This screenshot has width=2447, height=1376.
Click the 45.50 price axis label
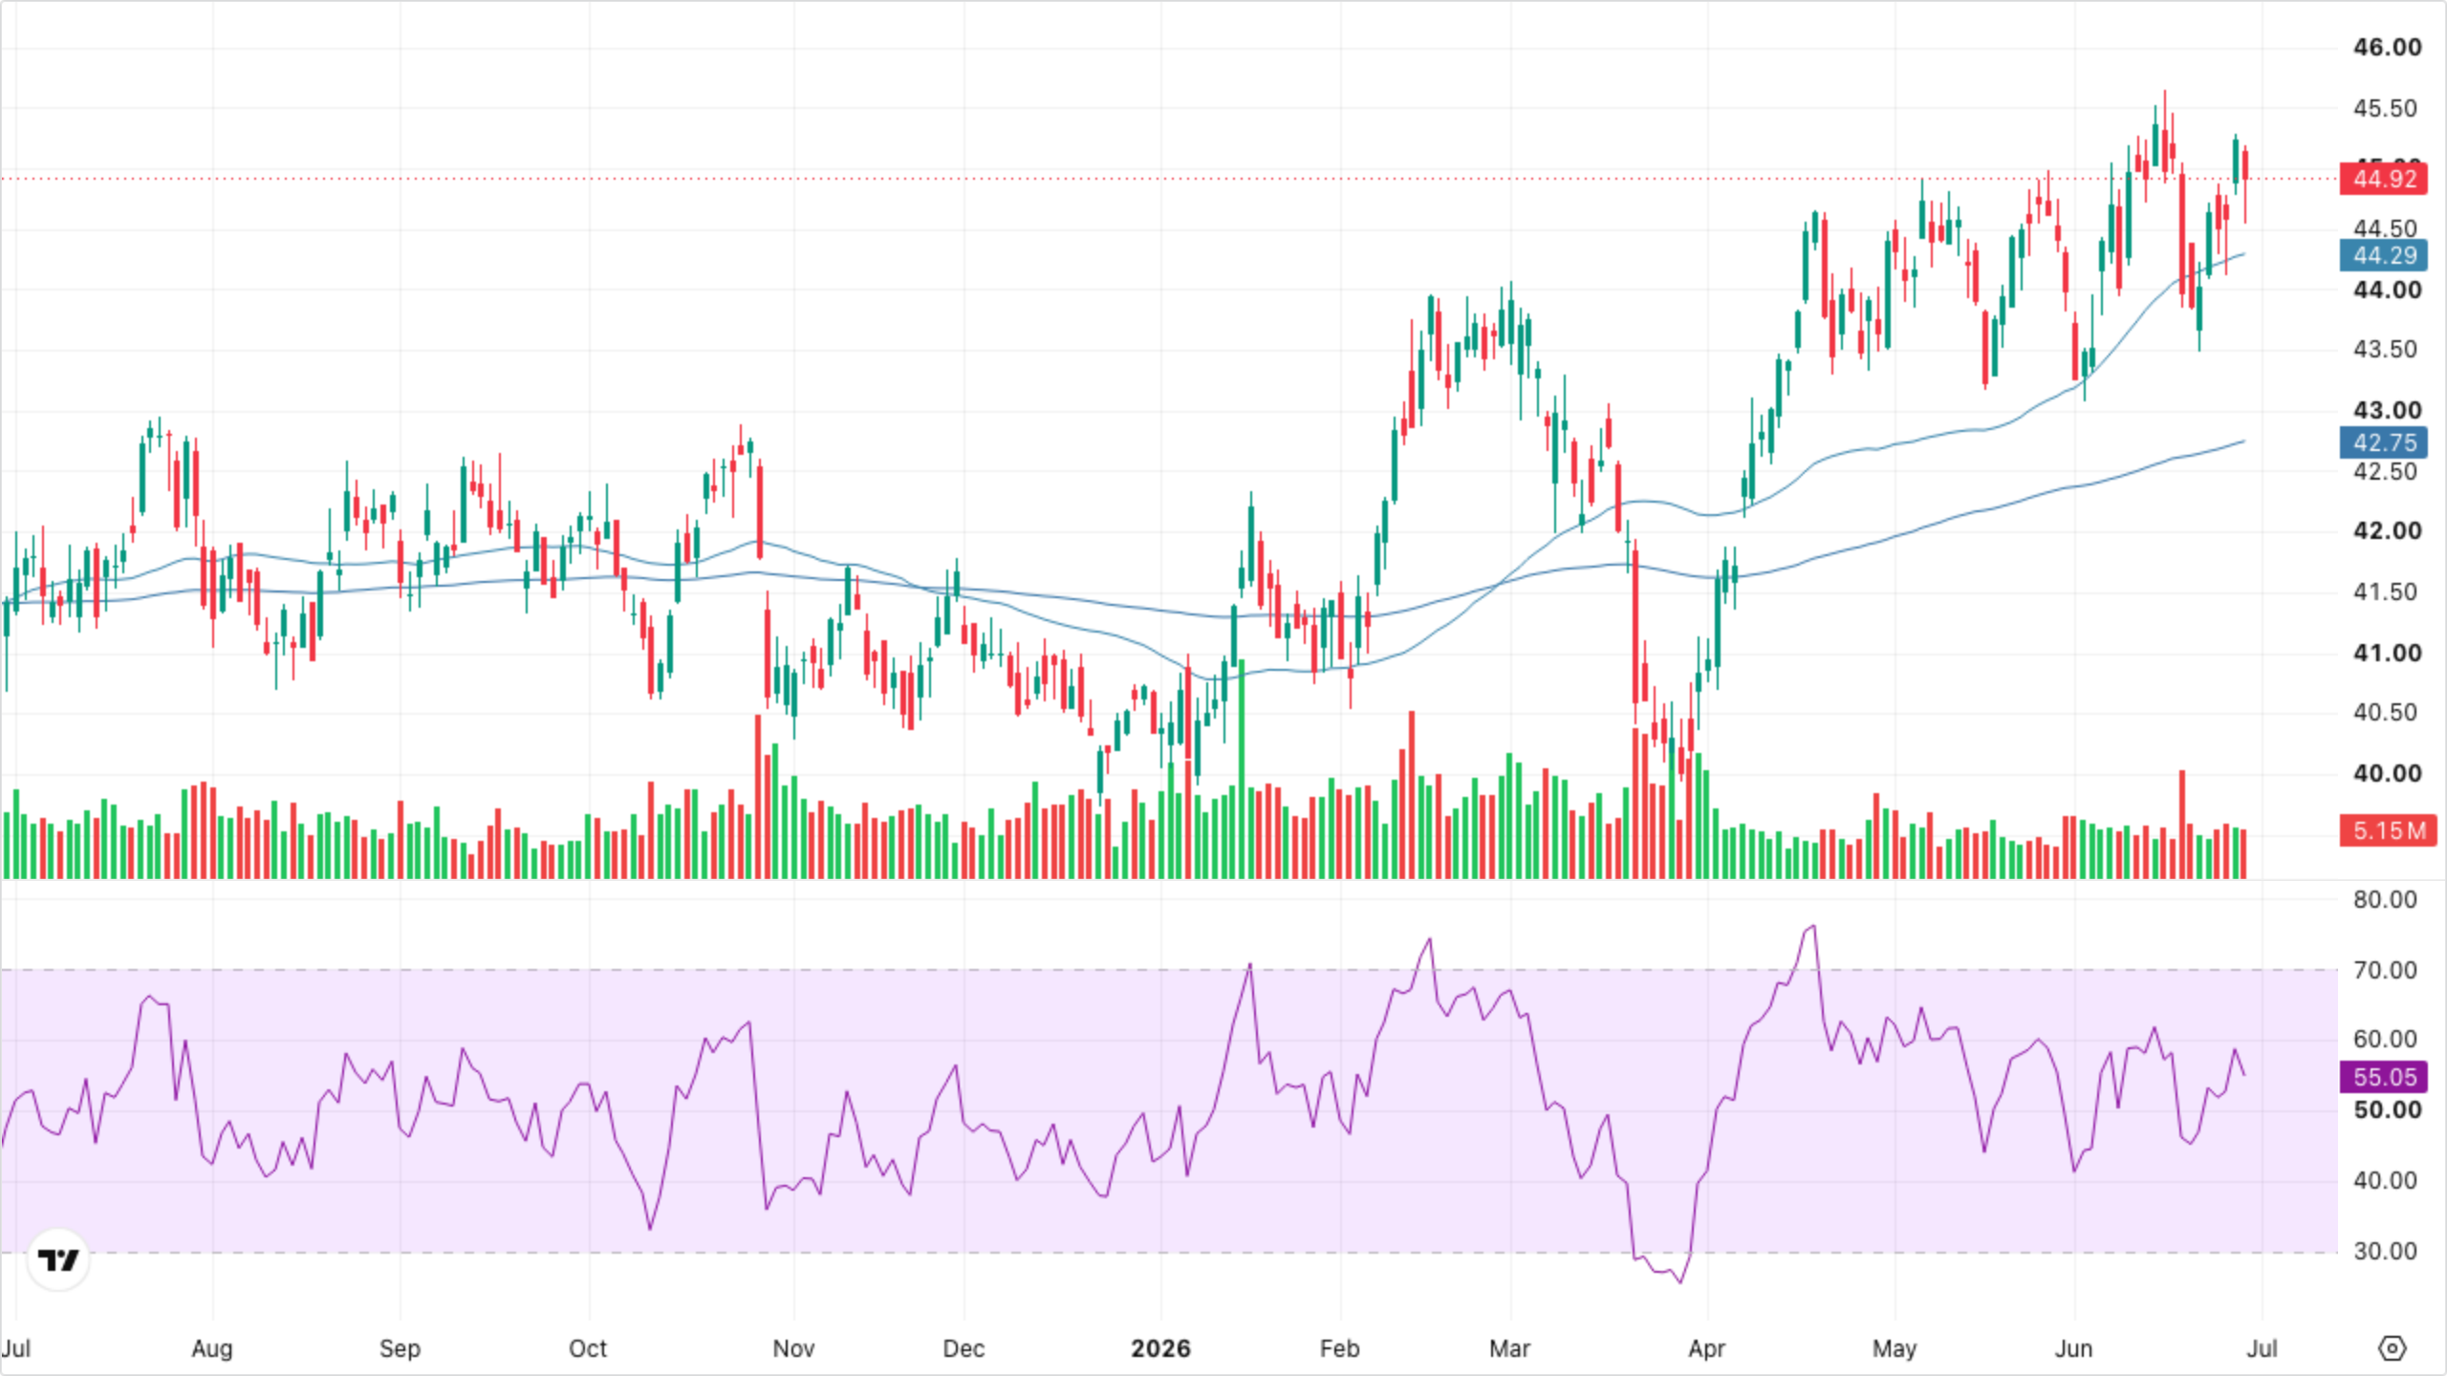click(x=2385, y=108)
